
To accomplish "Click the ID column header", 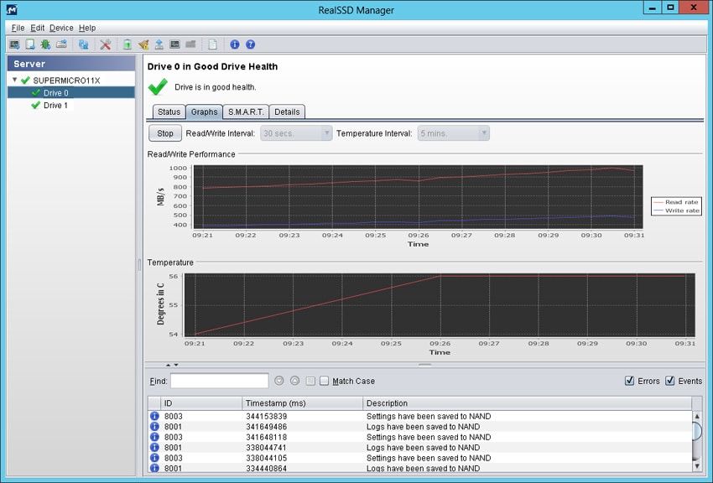I will pos(201,403).
